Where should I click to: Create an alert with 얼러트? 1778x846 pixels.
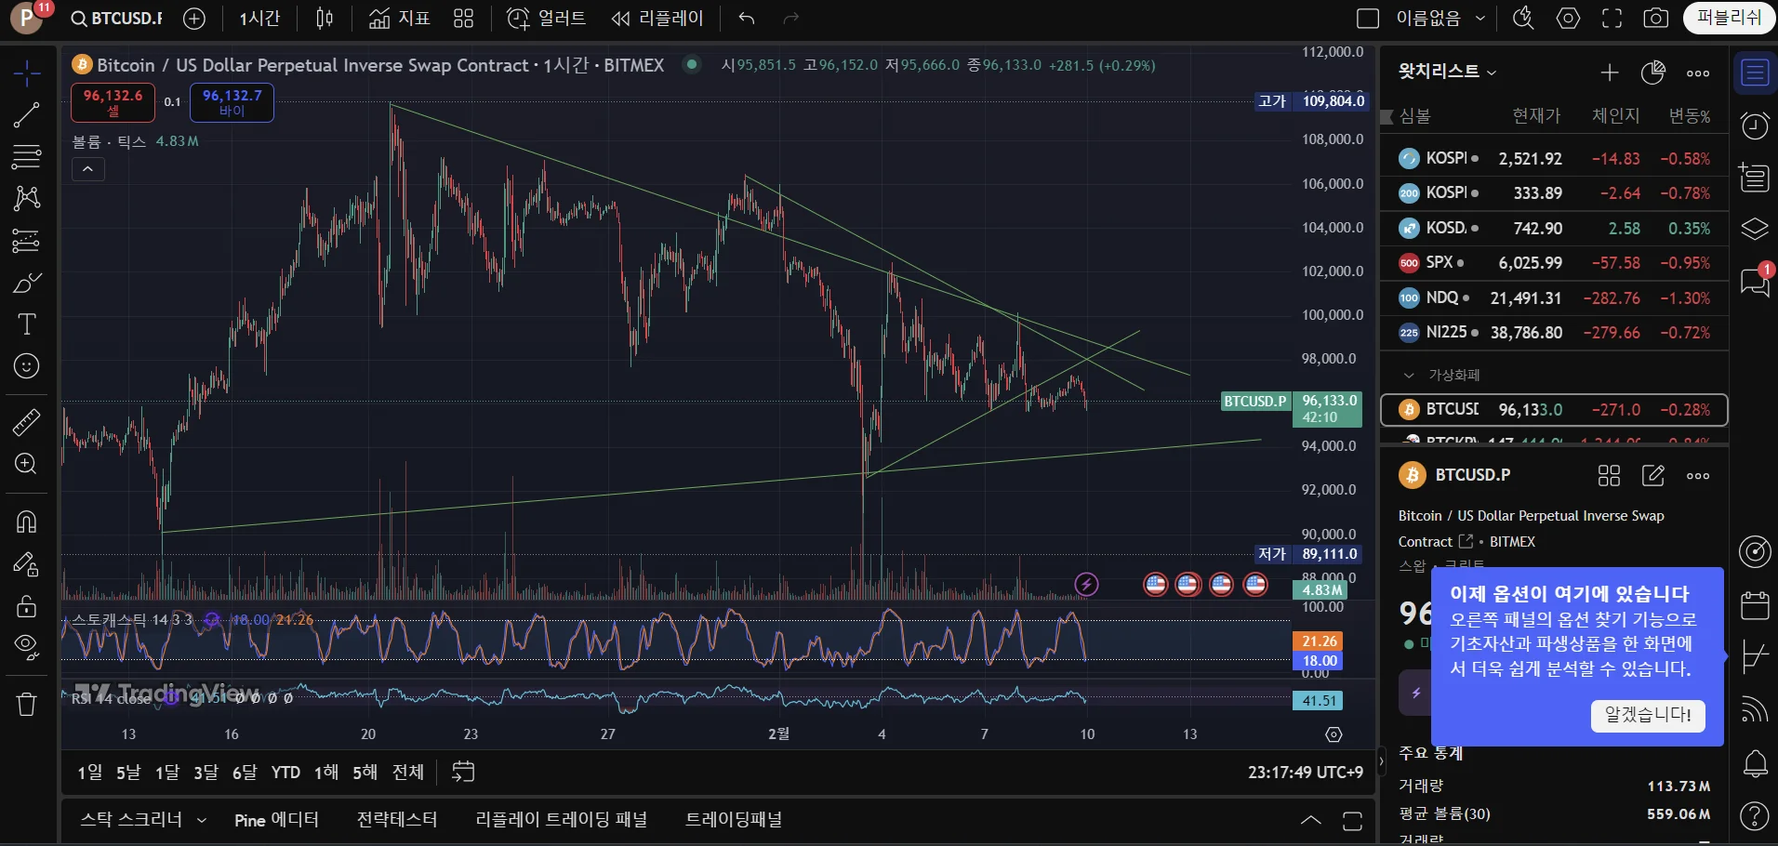coord(547,19)
